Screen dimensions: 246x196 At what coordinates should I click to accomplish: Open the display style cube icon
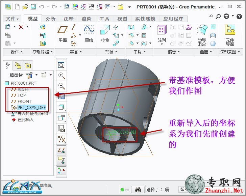[x=62, y=107]
